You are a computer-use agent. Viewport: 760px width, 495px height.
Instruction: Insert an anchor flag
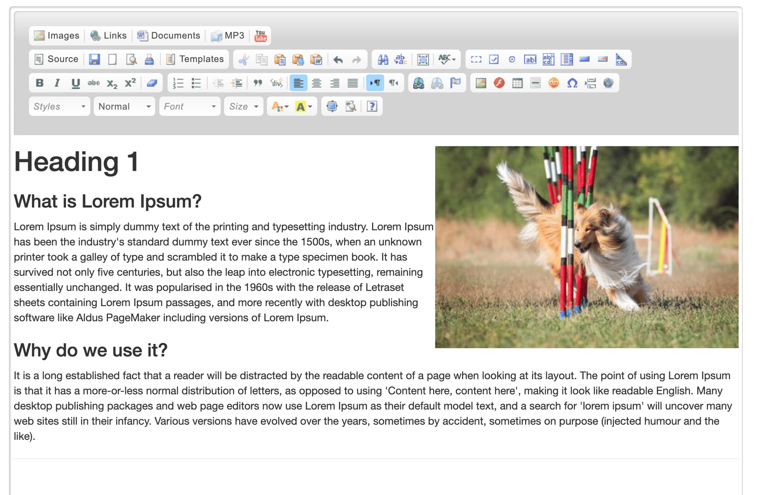[456, 83]
